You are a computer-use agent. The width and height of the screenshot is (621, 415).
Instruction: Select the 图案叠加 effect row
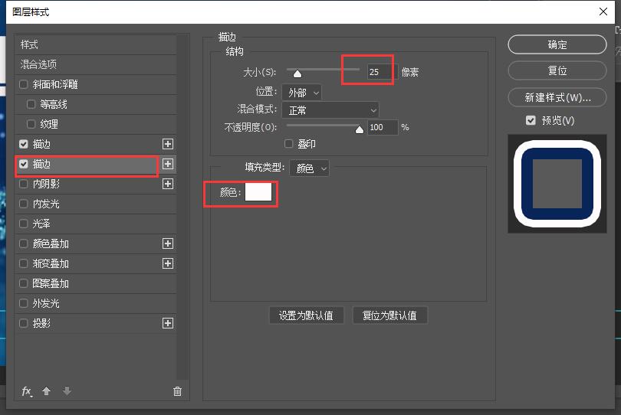[x=95, y=283]
